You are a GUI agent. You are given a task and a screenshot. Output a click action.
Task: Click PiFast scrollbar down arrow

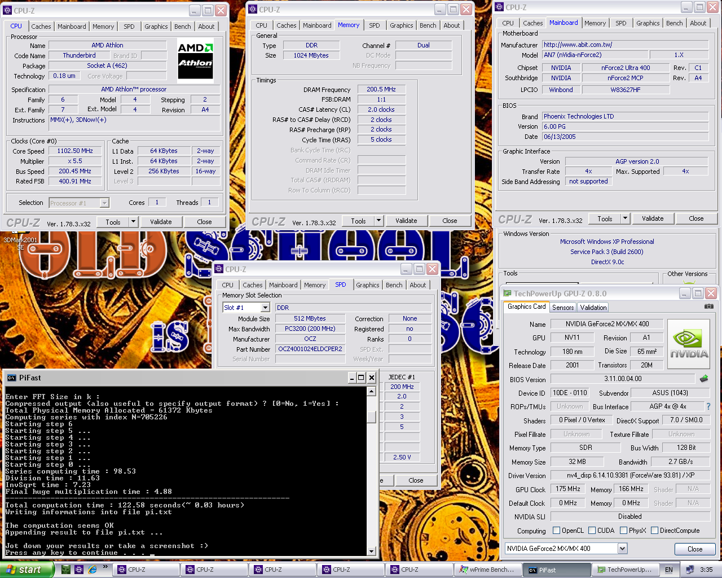pos(371,551)
